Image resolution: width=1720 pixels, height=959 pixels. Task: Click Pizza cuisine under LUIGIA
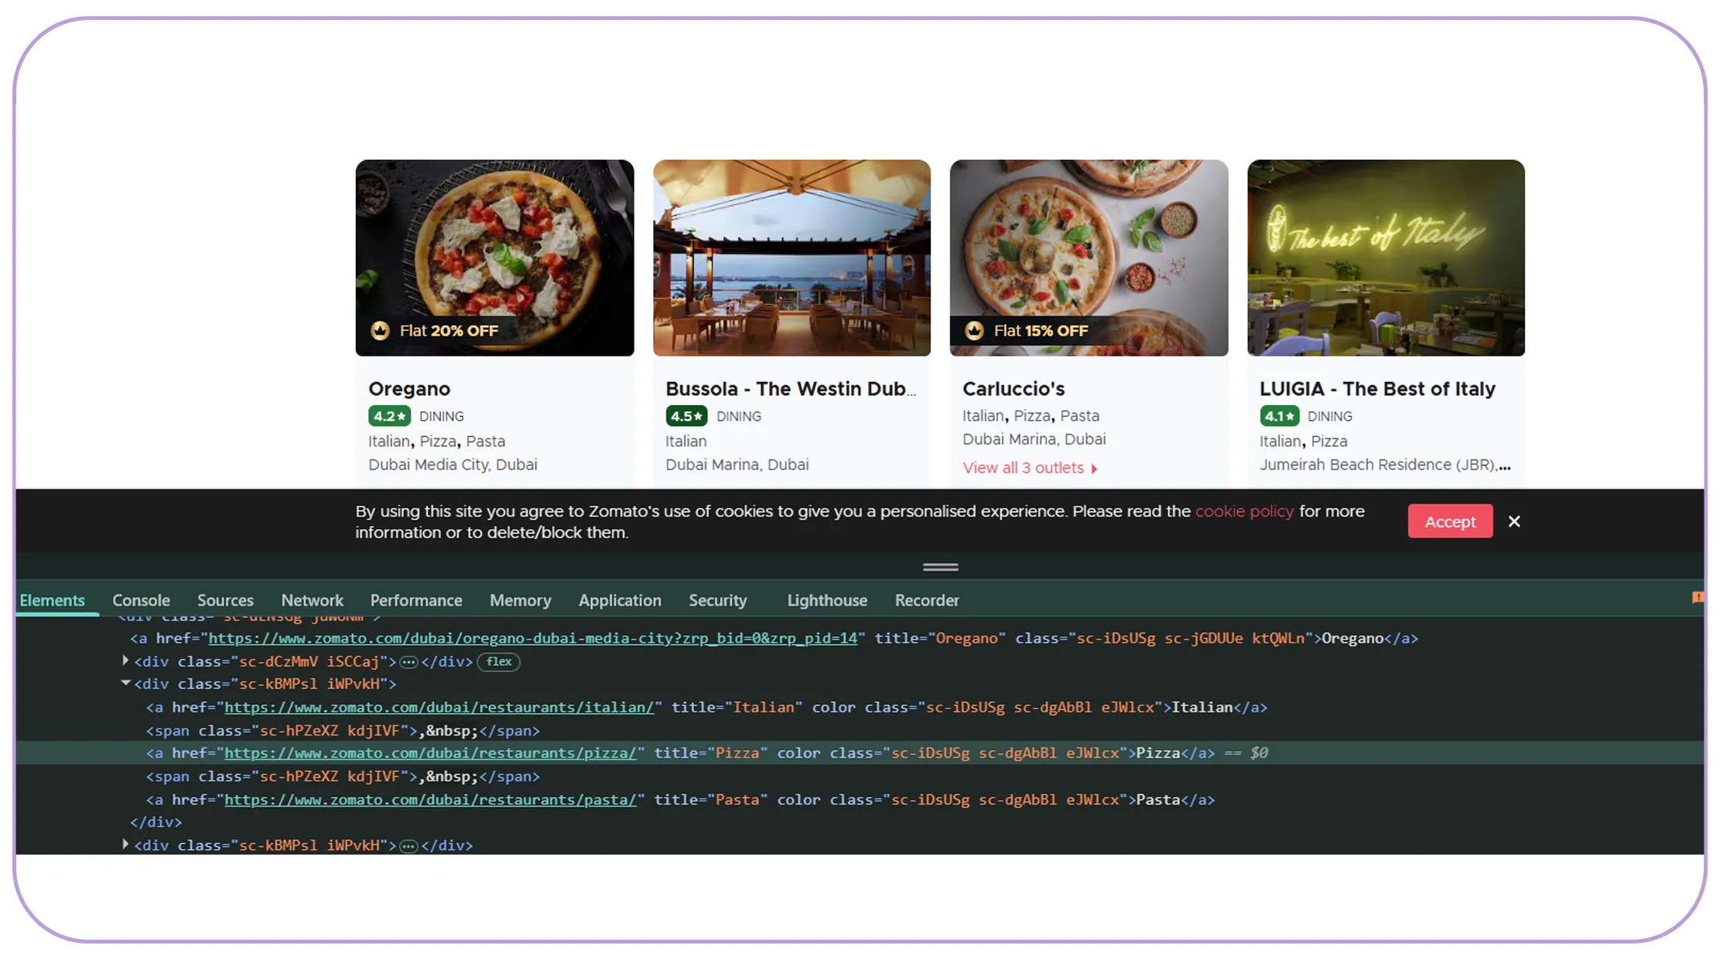pyautogui.click(x=1329, y=442)
